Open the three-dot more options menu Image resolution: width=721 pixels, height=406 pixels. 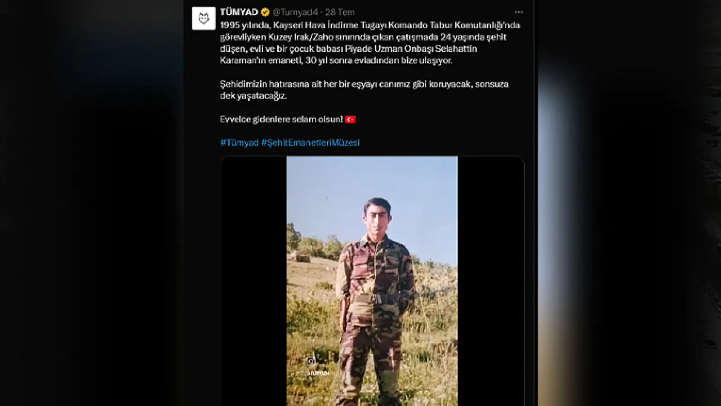519,12
